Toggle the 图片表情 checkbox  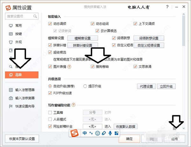click(50, 67)
